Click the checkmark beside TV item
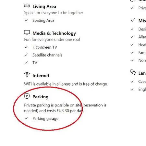This screenshot has width=146, height=146. pyautogui.click(x=26, y=63)
